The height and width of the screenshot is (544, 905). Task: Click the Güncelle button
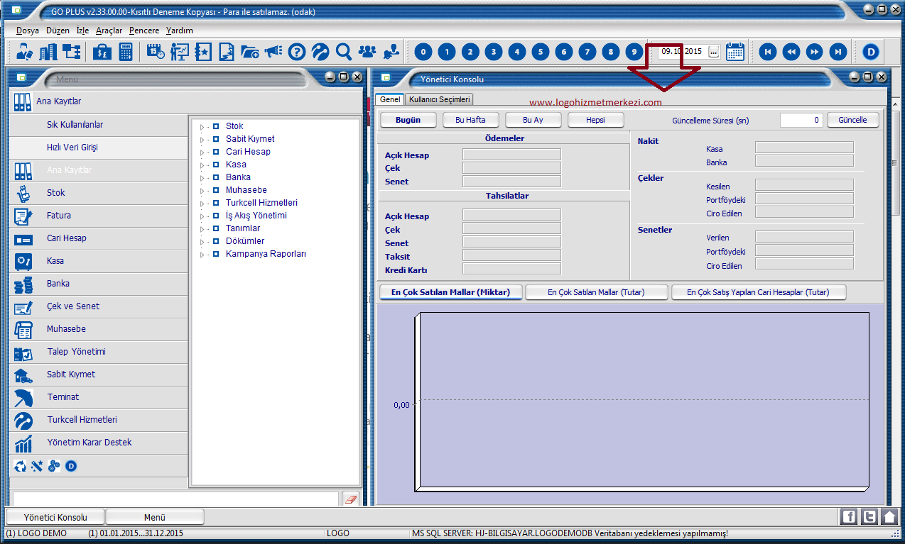click(852, 120)
